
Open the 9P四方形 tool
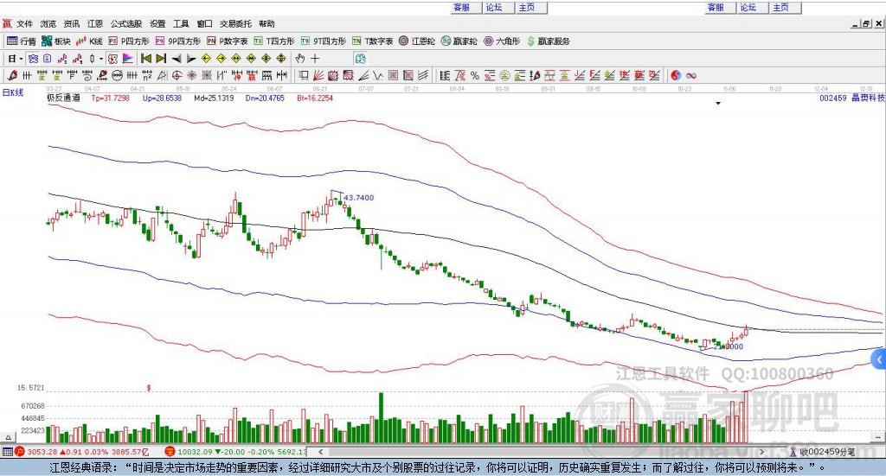click(178, 41)
